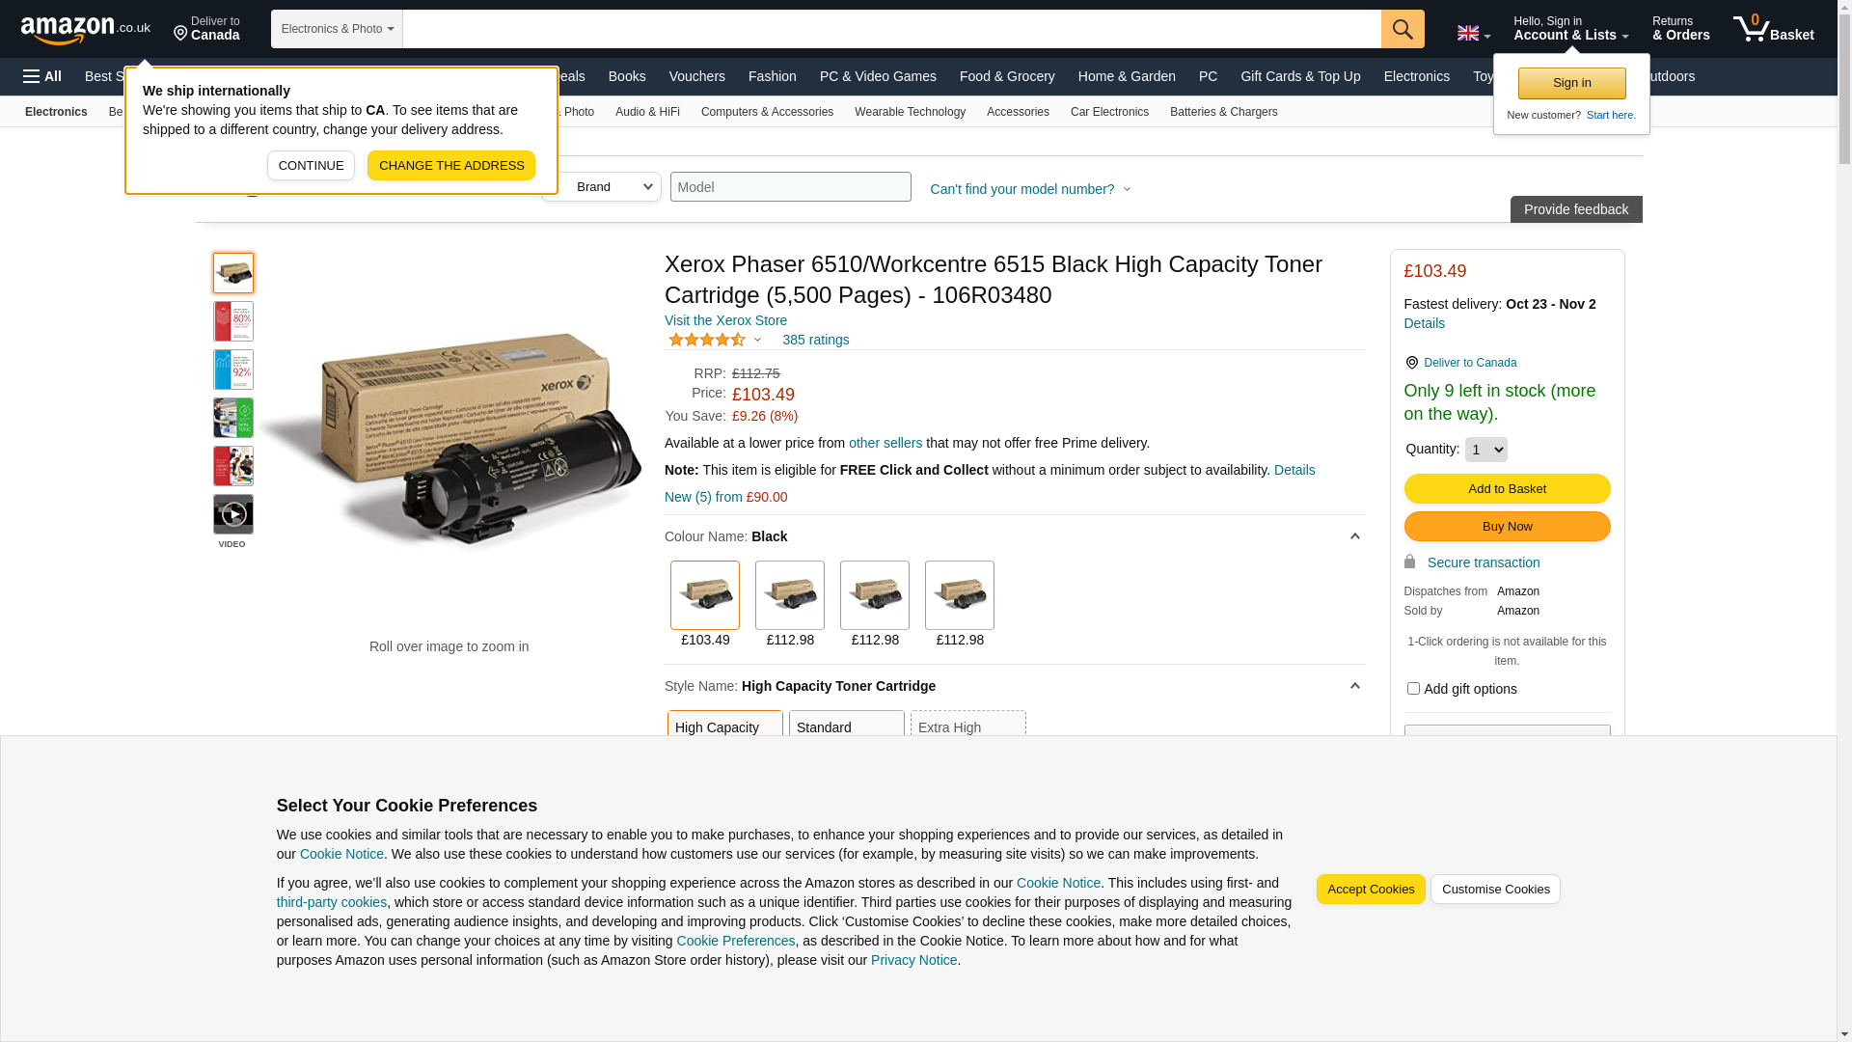Open the All hamburger menu
Image resolution: width=1852 pixels, height=1042 pixels.
(x=42, y=76)
